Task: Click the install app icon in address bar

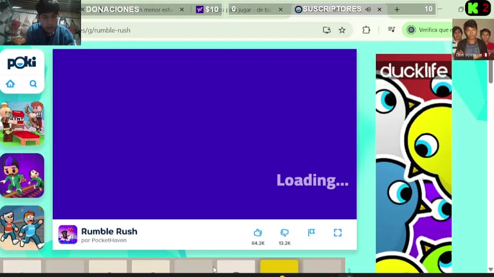Action: pos(327,30)
